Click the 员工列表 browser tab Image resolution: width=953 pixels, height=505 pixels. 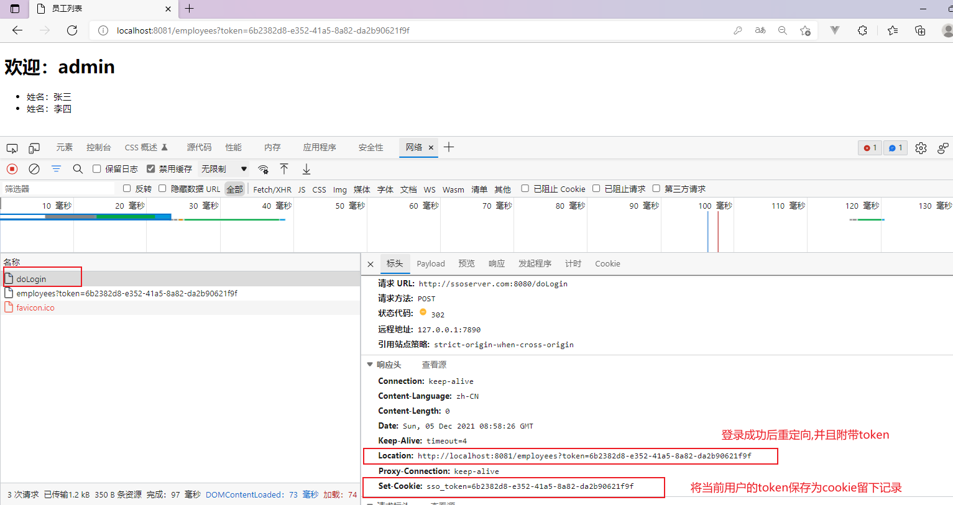103,9
